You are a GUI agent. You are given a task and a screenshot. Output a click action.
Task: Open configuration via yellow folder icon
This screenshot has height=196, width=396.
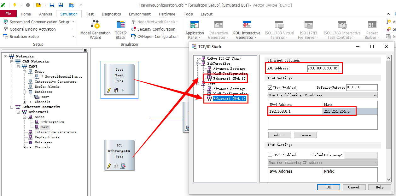click(38, 5)
